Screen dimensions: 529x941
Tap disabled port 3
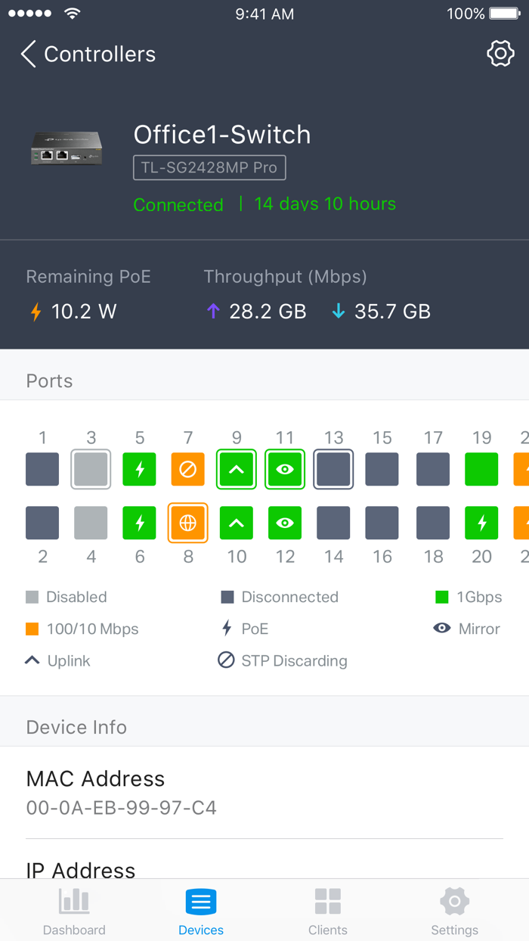coord(91,469)
